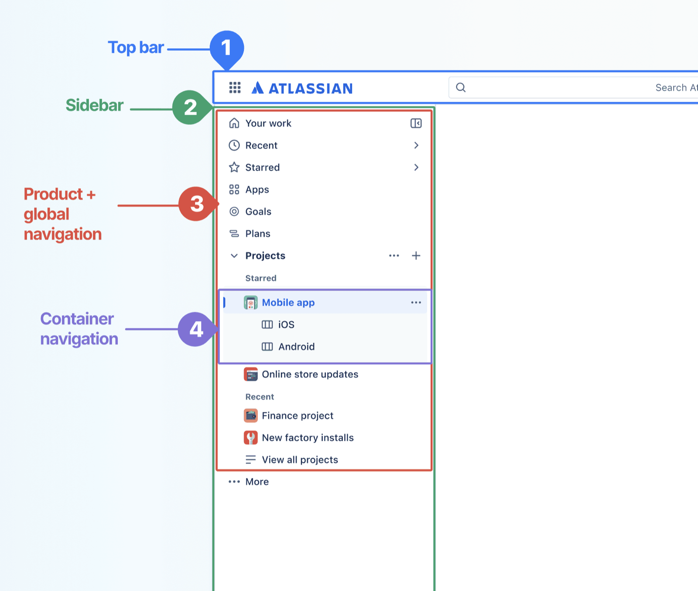Open Goals in the sidebar
The image size is (698, 591).
tap(258, 212)
